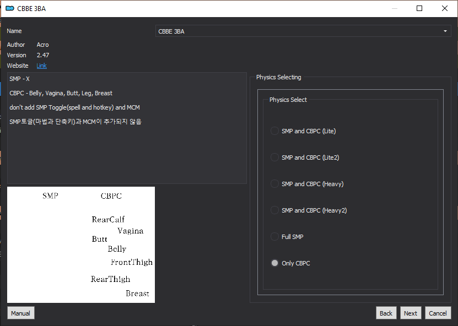458x326 pixels.
Task: Click 'CBPC - Belly, Vagina, Butt, Leg, Breast' text
Action: pyautogui.click(x=61, y=93)
